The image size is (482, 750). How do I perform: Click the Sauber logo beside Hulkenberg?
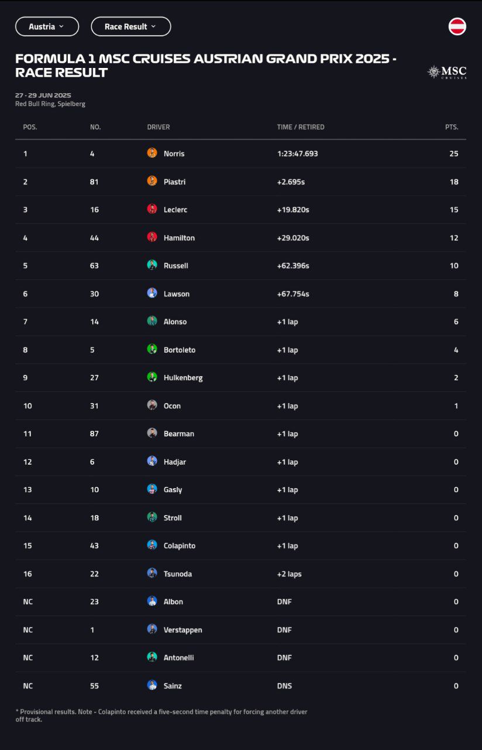coord(152,378)
